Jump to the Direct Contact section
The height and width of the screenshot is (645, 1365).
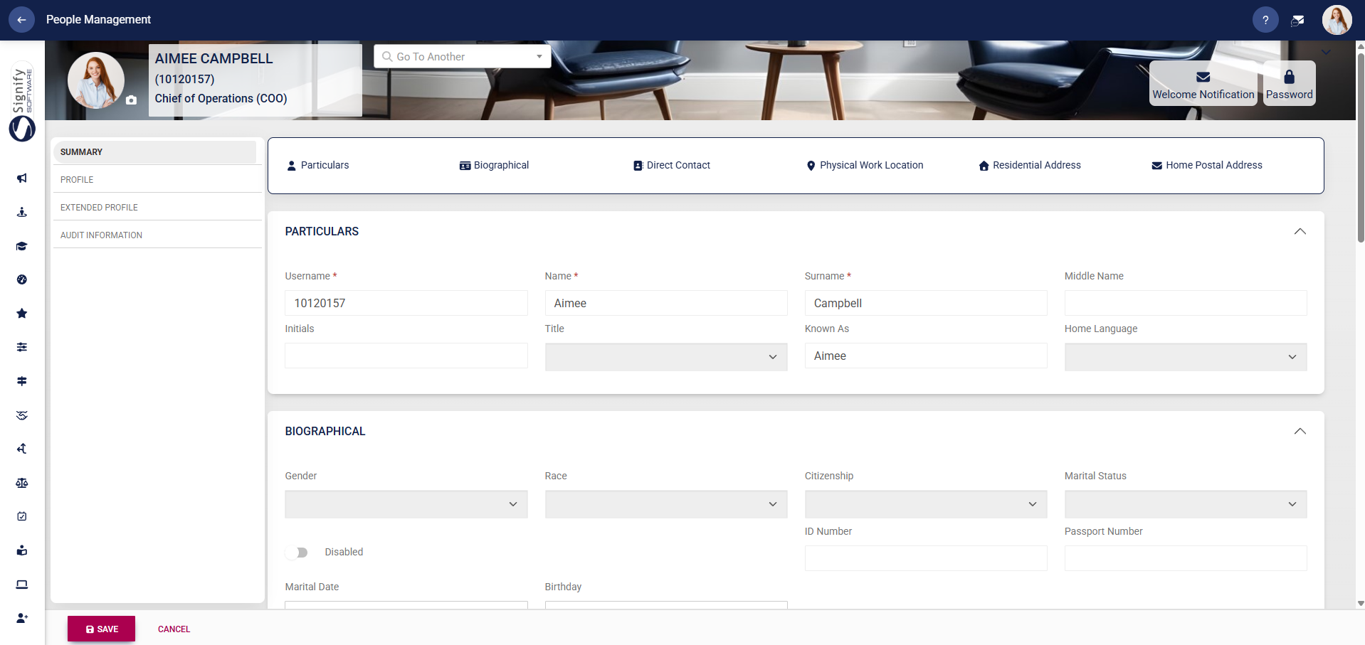point(671,165)
